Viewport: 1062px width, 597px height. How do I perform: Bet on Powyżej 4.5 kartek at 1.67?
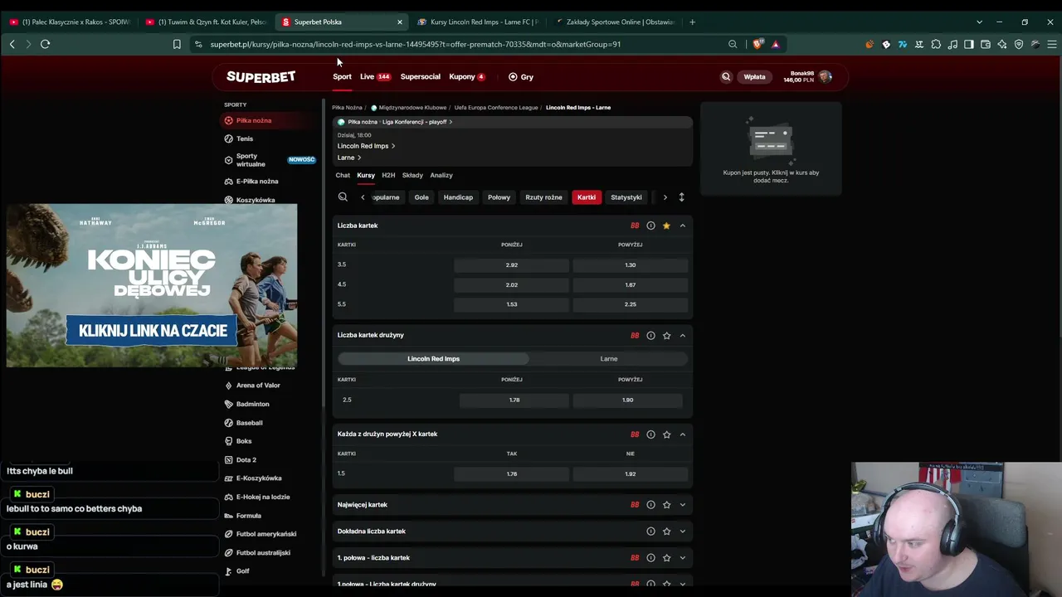(631, 285)
